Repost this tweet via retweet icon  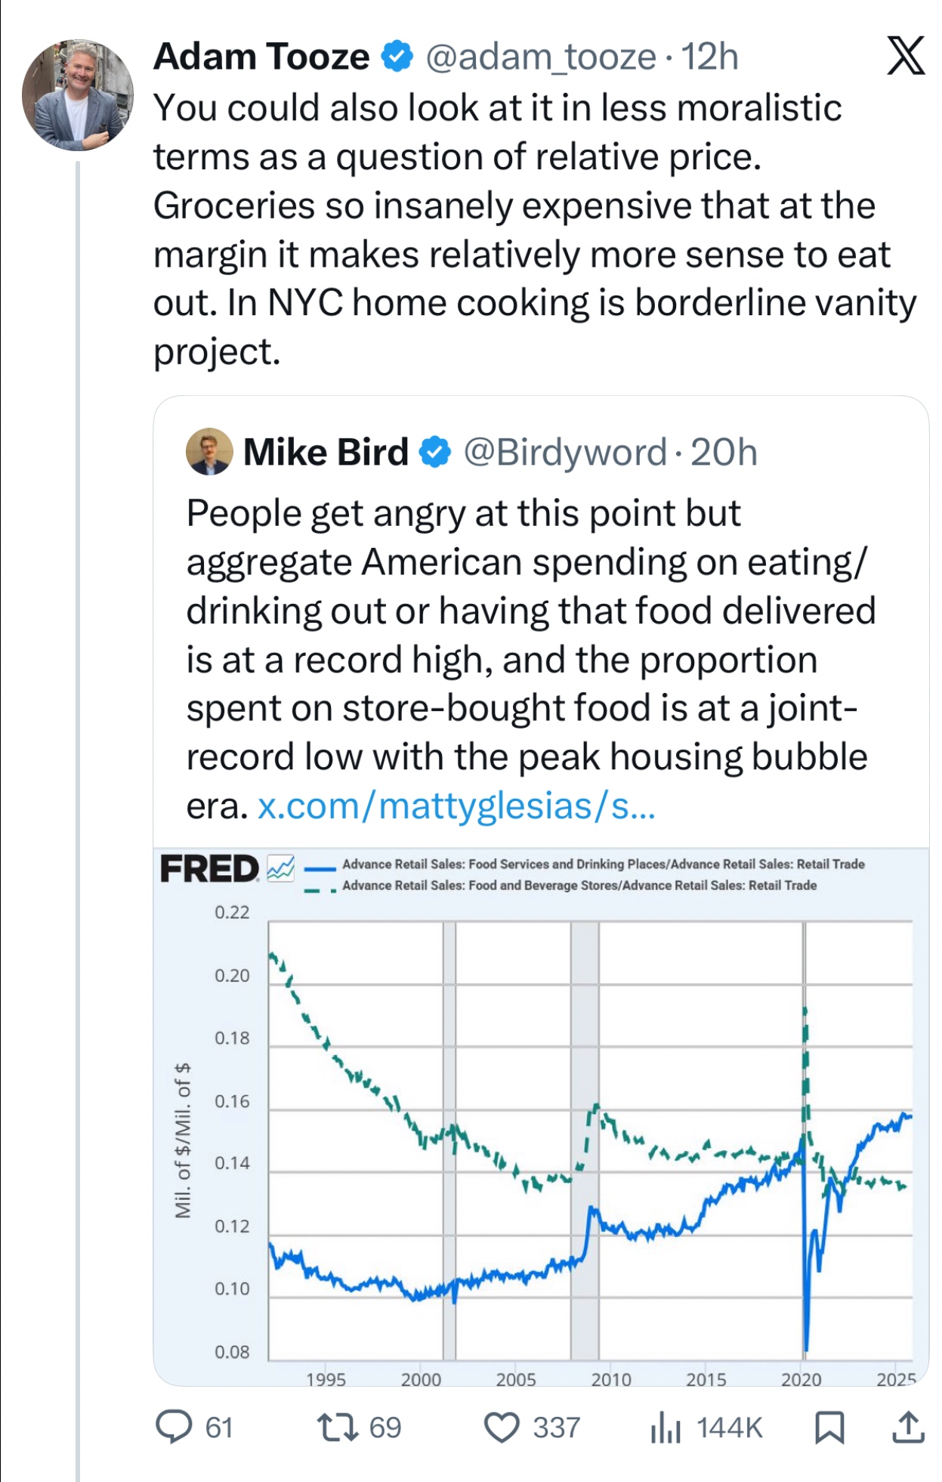tap(338, 1427)
